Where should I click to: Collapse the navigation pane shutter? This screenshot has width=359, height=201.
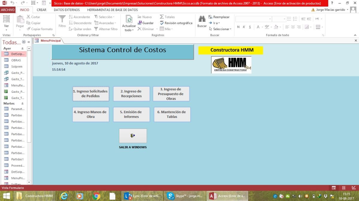point(29,42)
